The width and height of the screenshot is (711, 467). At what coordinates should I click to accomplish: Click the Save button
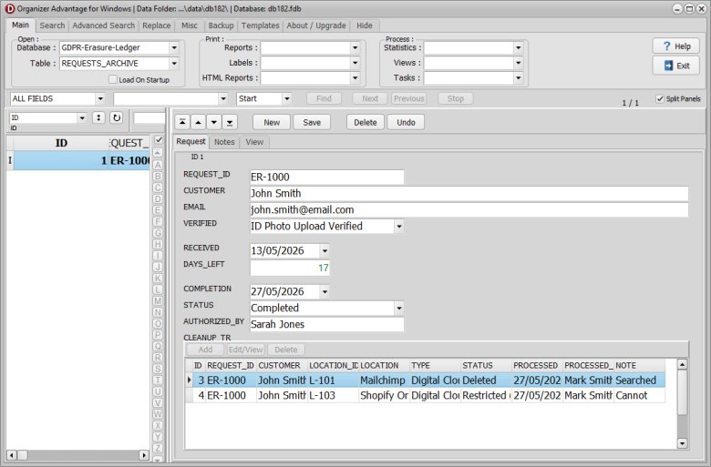312,122
